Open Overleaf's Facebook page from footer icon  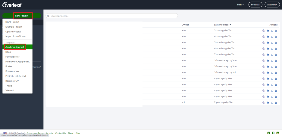pyautogui.click(x=273, y=133)
